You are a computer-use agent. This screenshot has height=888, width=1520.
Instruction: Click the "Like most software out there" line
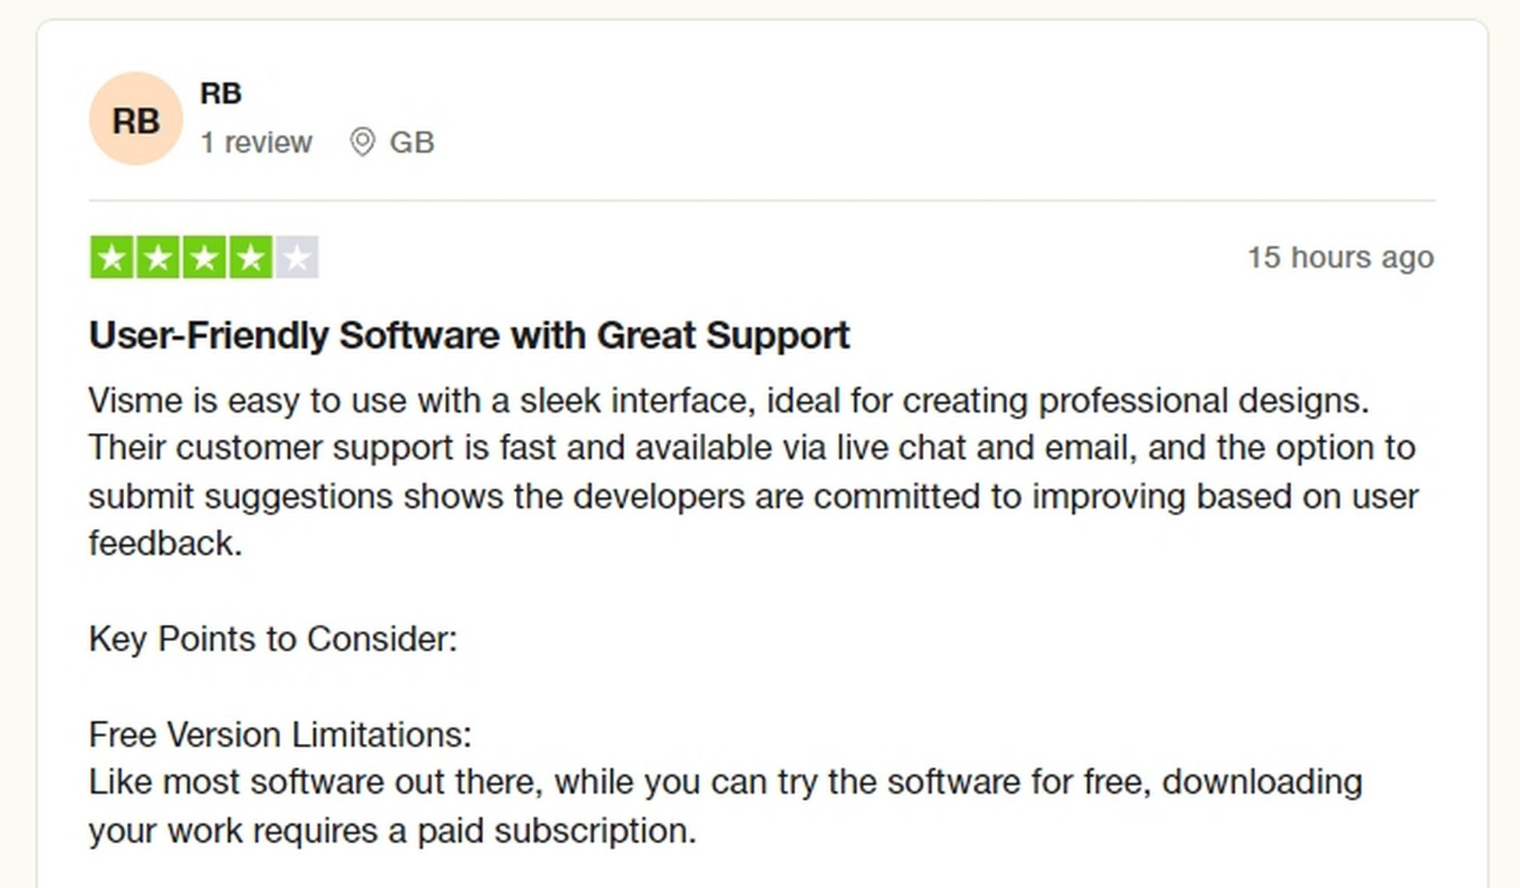click(726, 782)
